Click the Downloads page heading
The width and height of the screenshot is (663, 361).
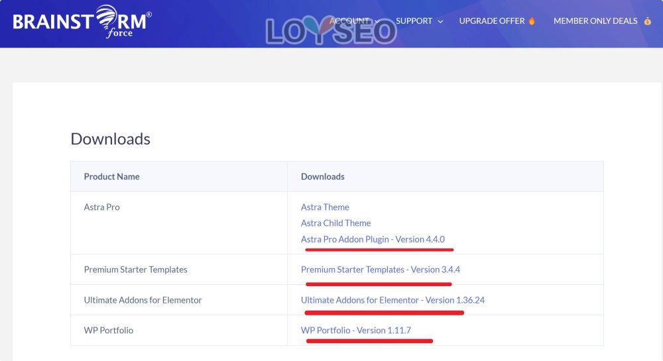pyautogui.click(x=110, y=139)
